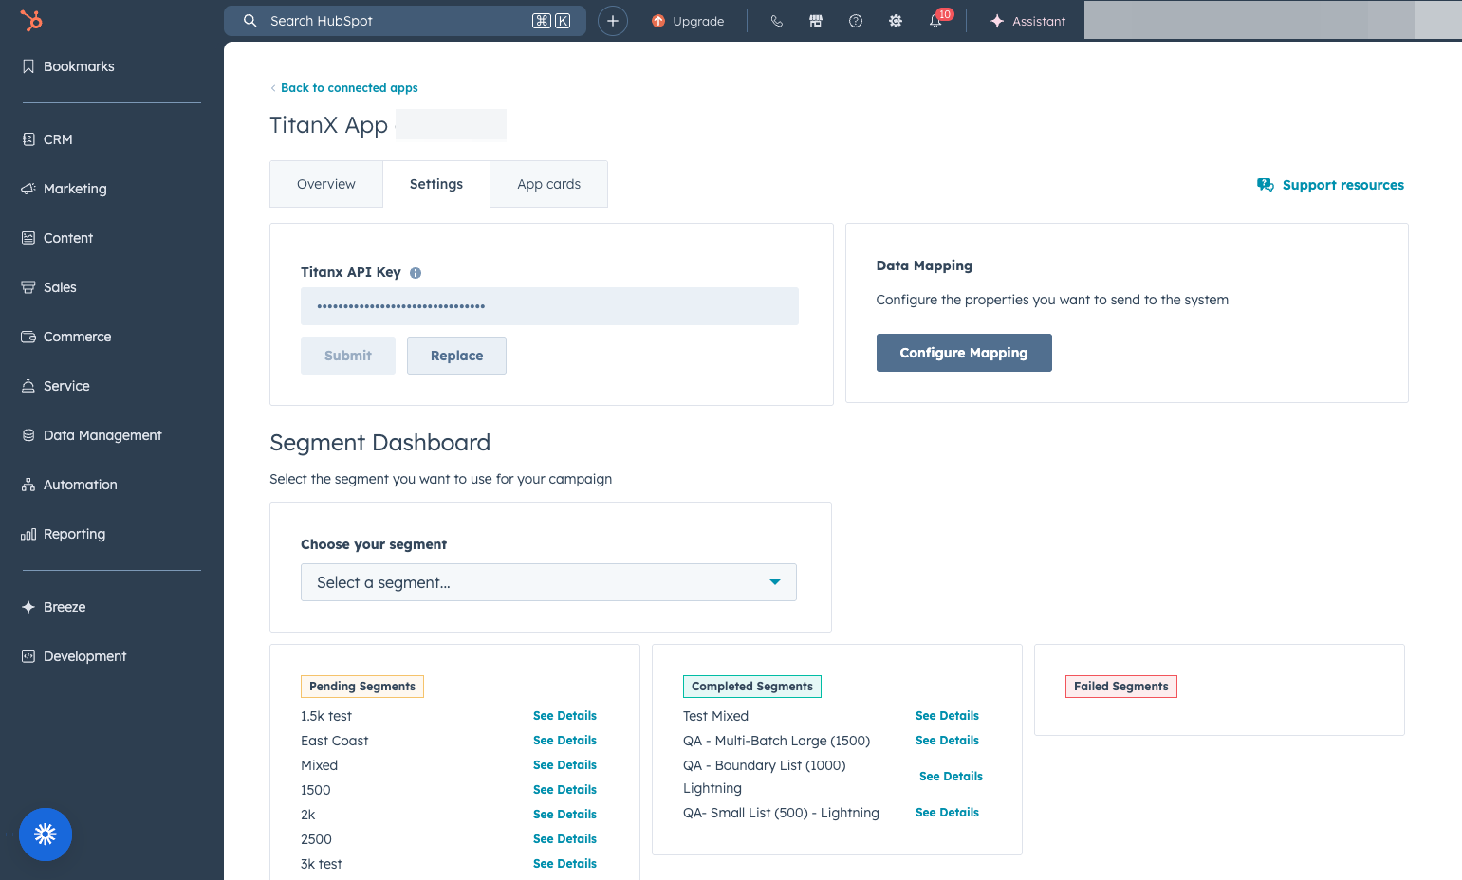Open the Development sidebar menu
This screenshot has height=880, width=1462.
74,656
